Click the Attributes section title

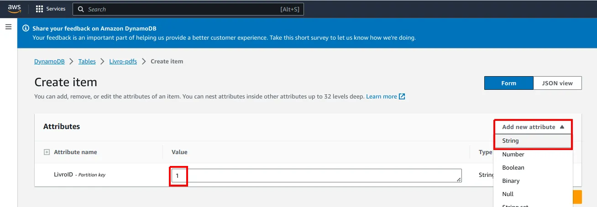[62, 127]
